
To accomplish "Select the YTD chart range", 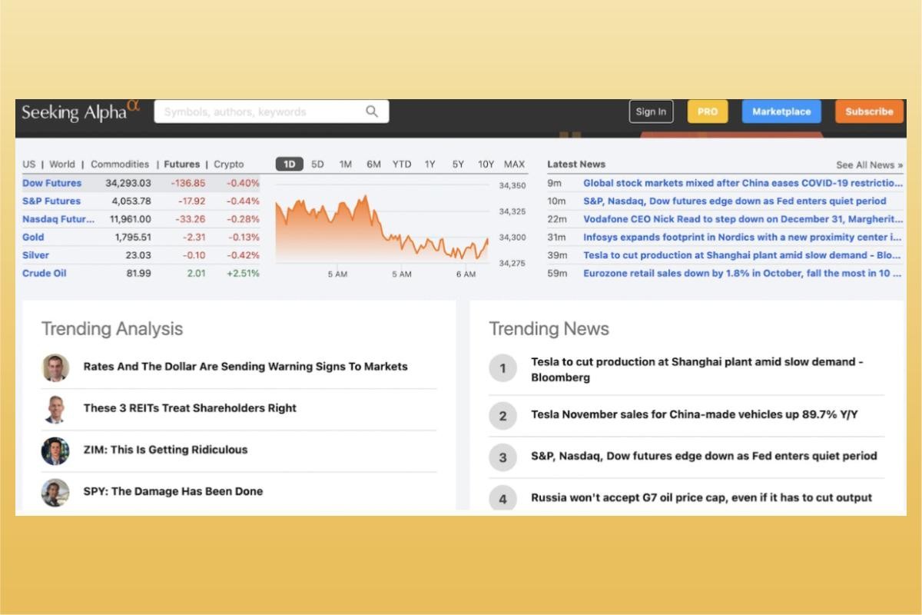I will point(402,165).
